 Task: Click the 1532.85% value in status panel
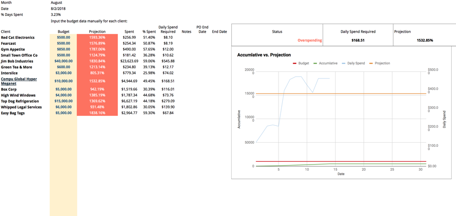pyautogui.click(x=425, y=41)
